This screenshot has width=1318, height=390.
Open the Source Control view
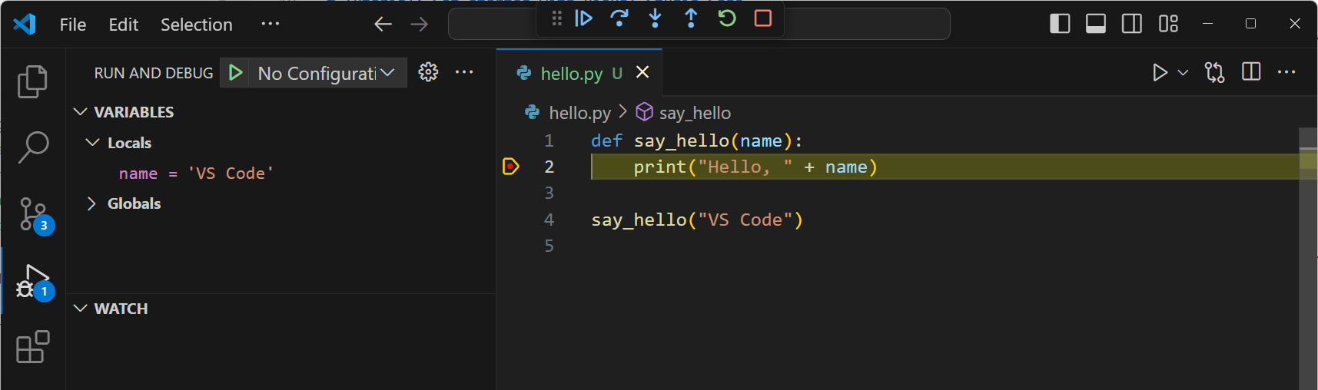click(x=32, y=213)
